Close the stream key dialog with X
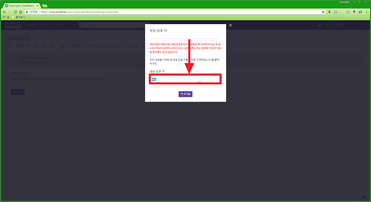The width and height of the screenshot is (371, 202). (230, 25)
